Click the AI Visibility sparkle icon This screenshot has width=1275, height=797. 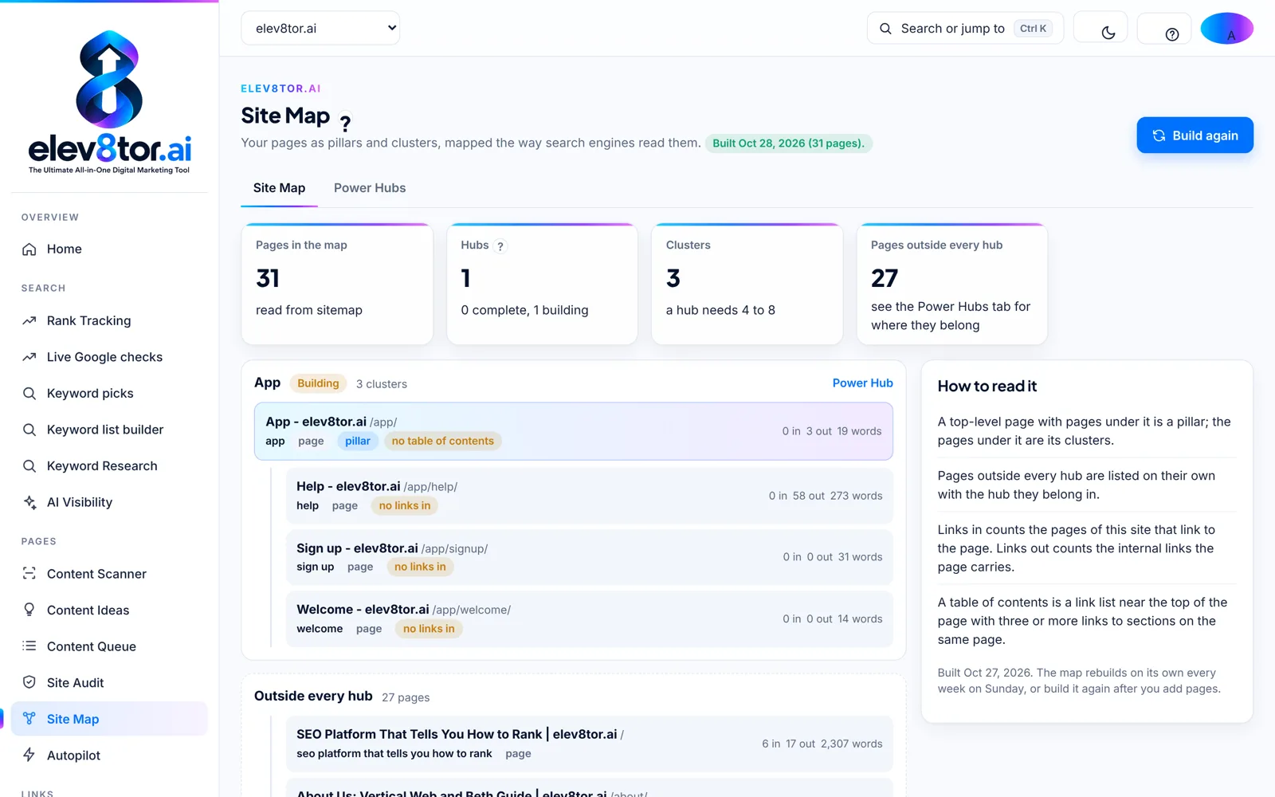click(29, 502)
